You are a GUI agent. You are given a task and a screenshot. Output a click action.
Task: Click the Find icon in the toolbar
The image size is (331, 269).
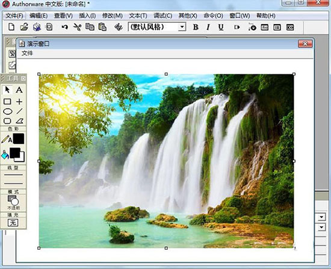pyautogui.click(x=119, y=27)
